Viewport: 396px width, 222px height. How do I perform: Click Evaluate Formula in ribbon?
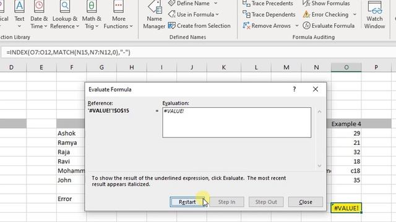tap(329, 26)
